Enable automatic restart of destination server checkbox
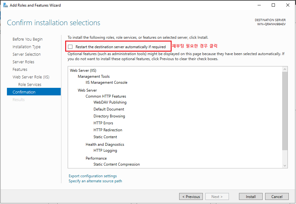 (70, 47)
